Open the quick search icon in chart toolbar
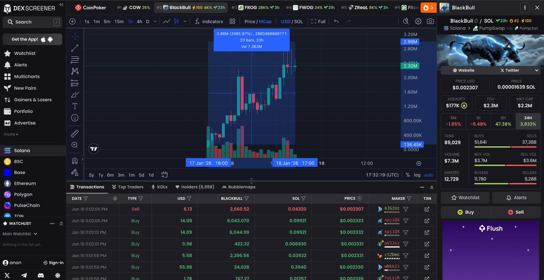The height and width of the screenshot is (280, 544). [x=406, y=21]
